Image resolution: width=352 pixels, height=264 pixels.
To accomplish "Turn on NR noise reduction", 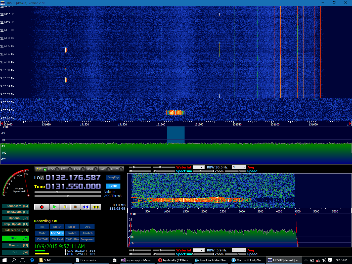I will (42, 227).
